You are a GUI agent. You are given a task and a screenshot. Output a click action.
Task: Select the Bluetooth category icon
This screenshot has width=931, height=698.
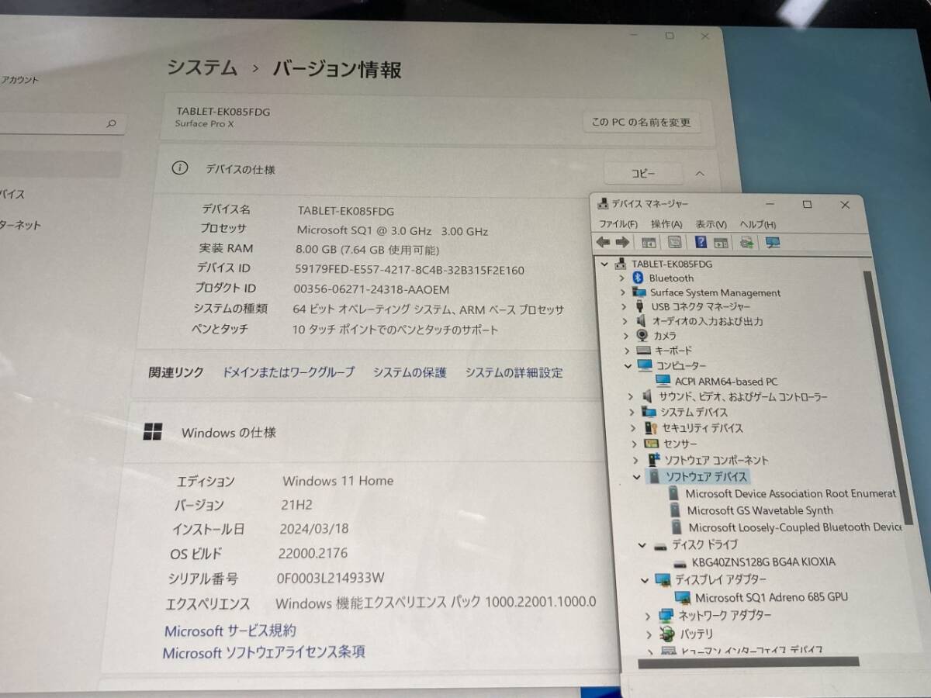[639, 278]
